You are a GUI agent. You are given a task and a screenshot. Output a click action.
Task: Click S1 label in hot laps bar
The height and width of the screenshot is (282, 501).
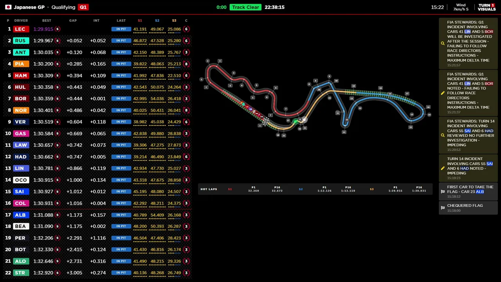click(230, 189)
